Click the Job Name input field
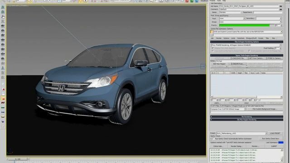The height and width of the screenshot is (163, 290). [249, 6]
